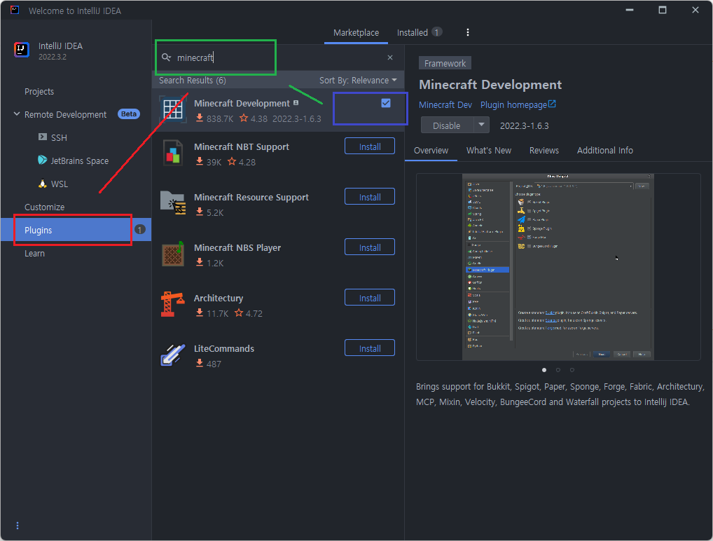The width and height of the screenshot is (713, 541).
Task: Open the plugins vertical three-dot options menu
Action: point(467,32)
